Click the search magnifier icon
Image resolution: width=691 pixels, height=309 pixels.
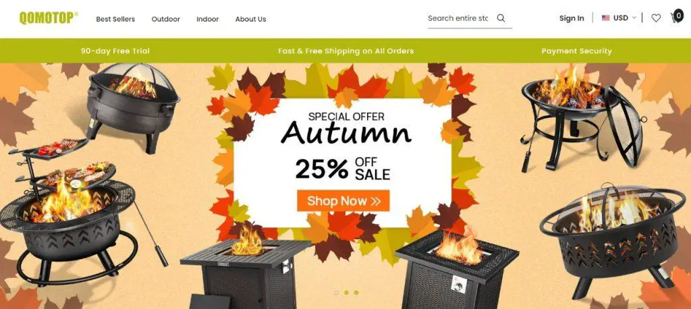click(x=501, y=18)
